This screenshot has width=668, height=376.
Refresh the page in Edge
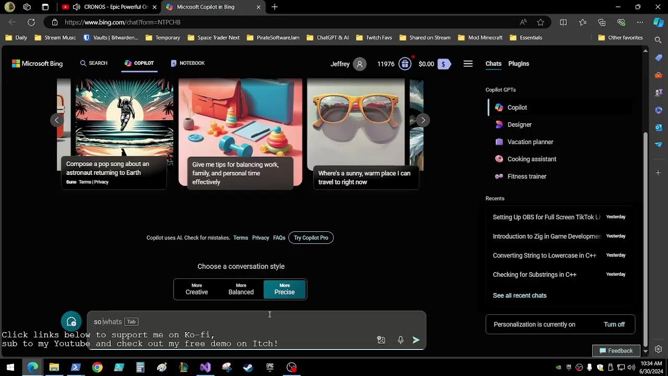point(31,22)
